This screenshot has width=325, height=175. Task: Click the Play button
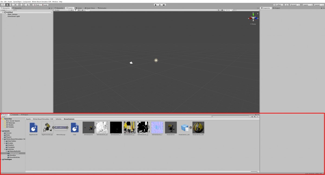[x=156, y=5]
